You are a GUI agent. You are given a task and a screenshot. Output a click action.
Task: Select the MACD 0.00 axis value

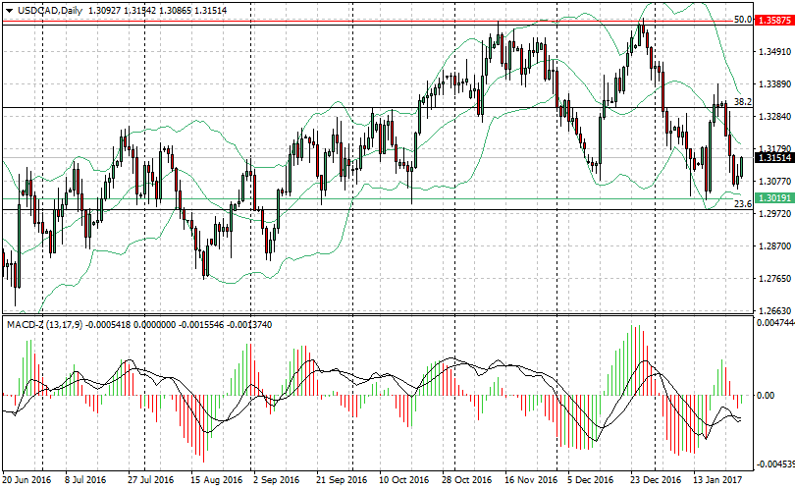[x=766, y=395]
